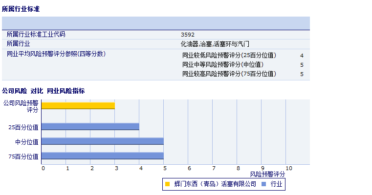372x195 pixels.
Task: Select the yellow 公司风险预警评分 bar
Action: coord(78,105)
